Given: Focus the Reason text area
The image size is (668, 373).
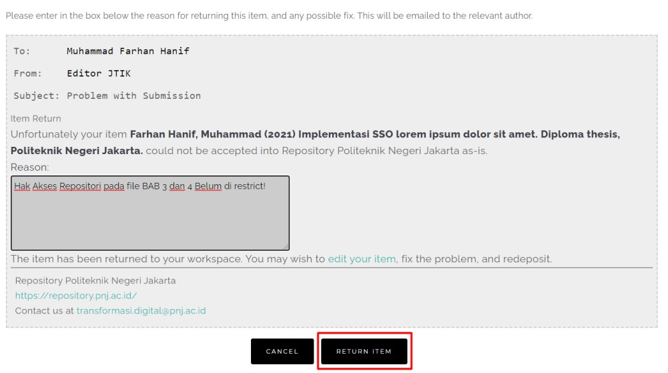Looking at the screenshot, I should click(150, 220).
